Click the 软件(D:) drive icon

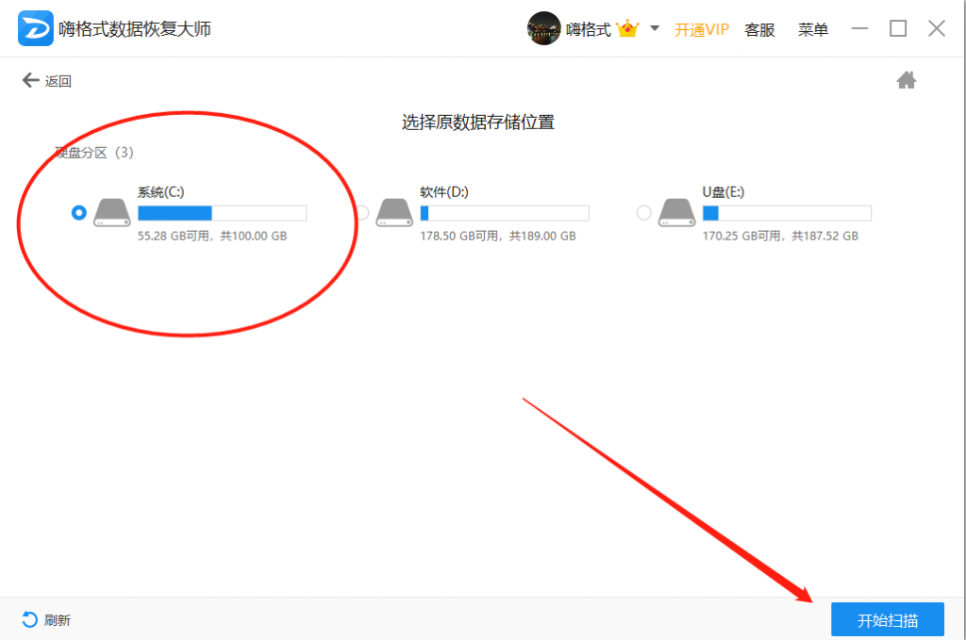click(x=394, y=213)
